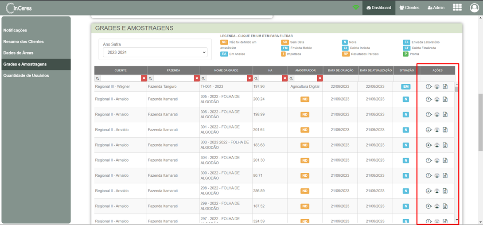Filter by EA Em Analise legend badge
Viewport: 483px width, 225px height.
(x=224, y=54)
